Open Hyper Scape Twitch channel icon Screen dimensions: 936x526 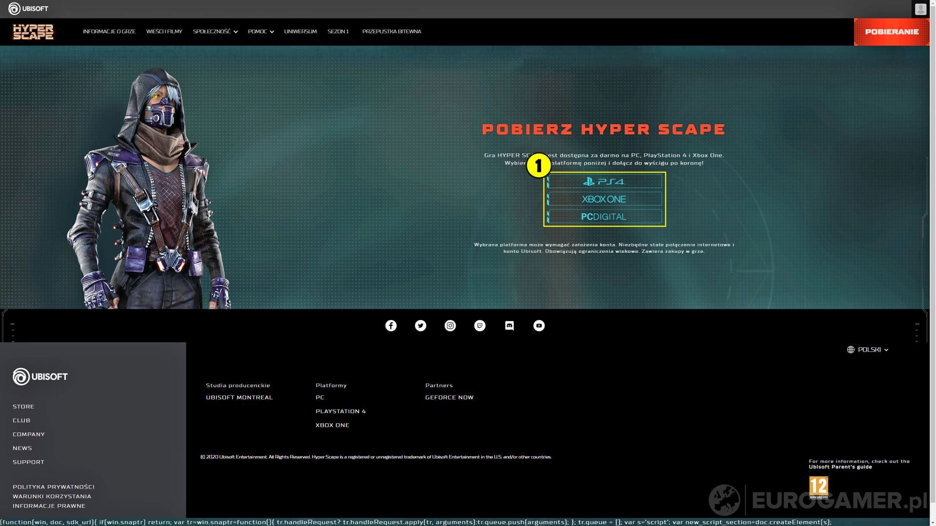(x=480, y=326)
